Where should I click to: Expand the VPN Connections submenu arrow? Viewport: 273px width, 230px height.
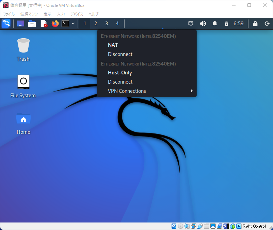(x=192, y=91)
